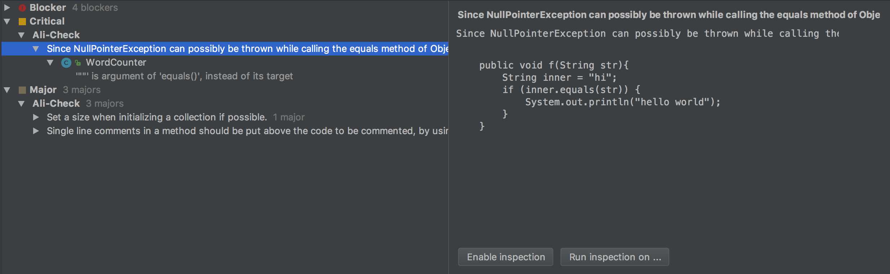Viewport: 890px width, 274px height.
Task: Collapse the Critical group arrow
Action: coord(7,22)
